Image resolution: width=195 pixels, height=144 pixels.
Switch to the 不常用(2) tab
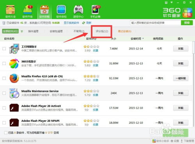point(79,31)
